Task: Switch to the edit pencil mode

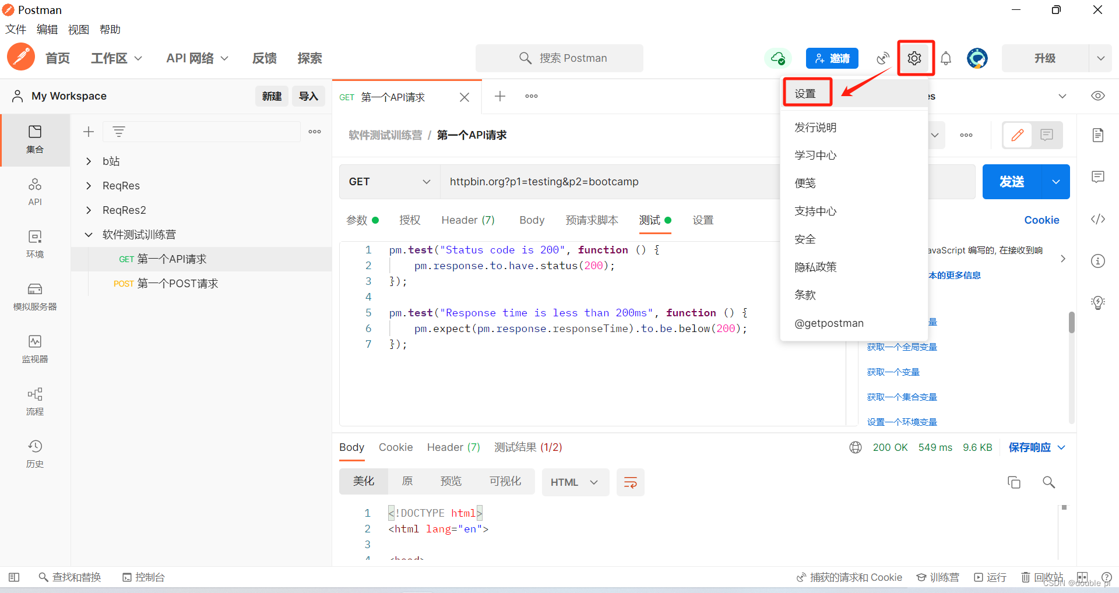Action: [1018, 135]
